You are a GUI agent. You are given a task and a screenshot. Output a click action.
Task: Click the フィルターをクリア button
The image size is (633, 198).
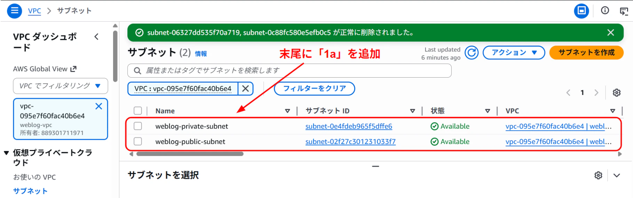314,88
